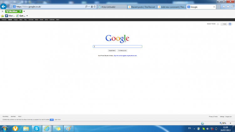Screen dimensions: 235x132
Task: Click the Add to Favorites bar star icon
Action: point(3,16)
